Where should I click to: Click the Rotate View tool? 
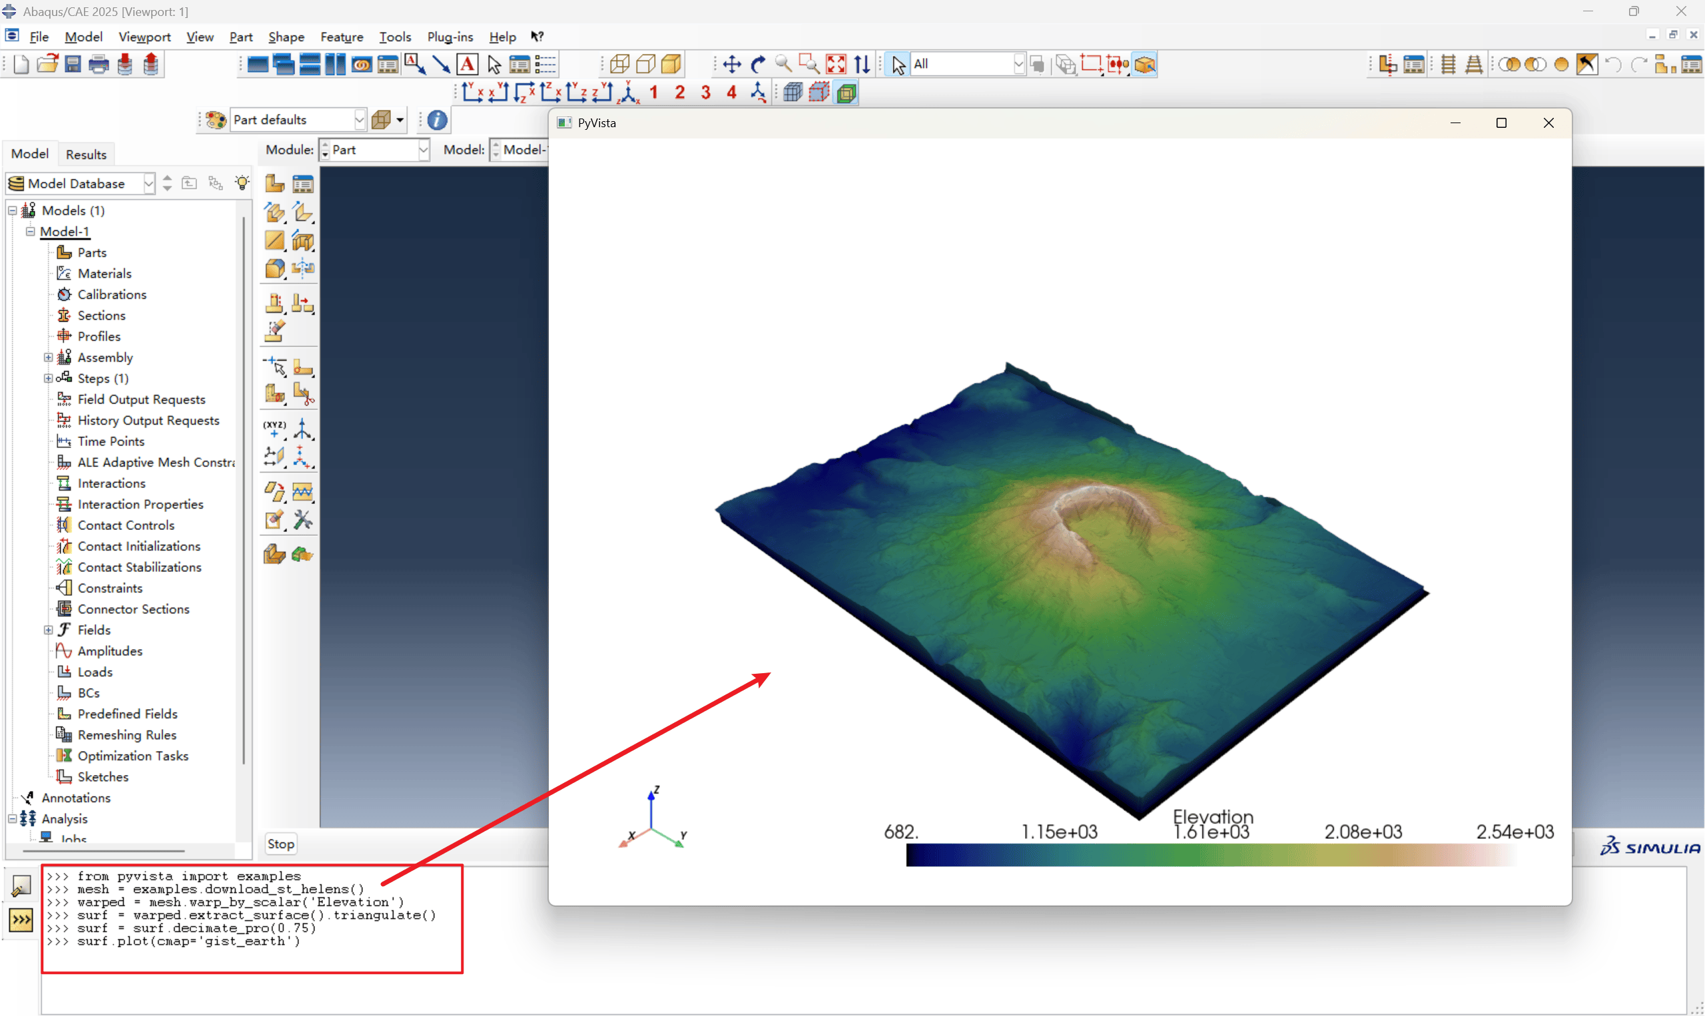click(757, 65)
